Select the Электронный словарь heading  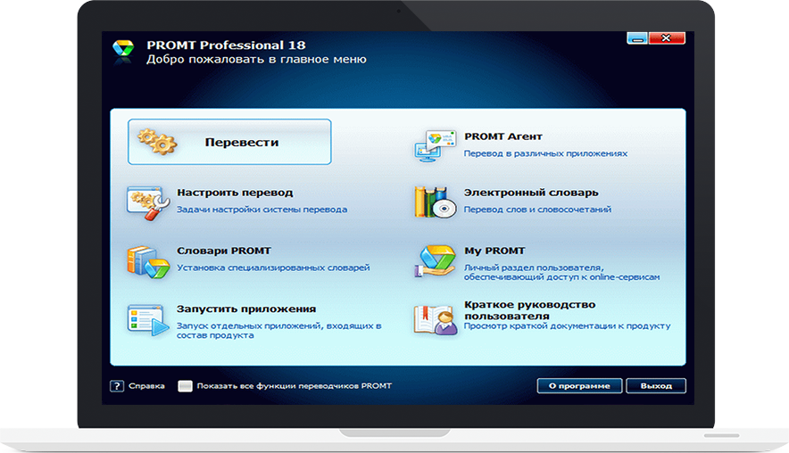[x=531, y=193]
